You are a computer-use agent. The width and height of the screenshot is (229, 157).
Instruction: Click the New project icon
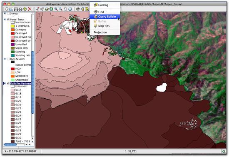[x=7, y=9]
